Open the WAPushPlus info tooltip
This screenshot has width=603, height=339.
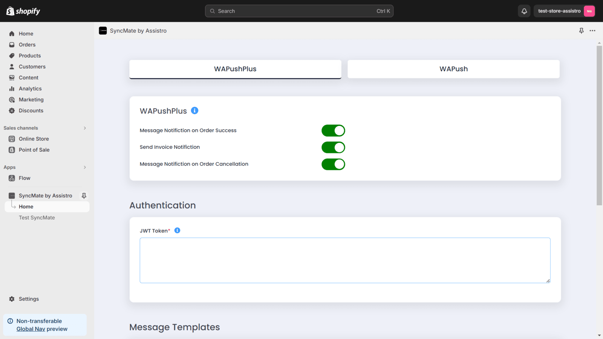(x=194, y=110)
